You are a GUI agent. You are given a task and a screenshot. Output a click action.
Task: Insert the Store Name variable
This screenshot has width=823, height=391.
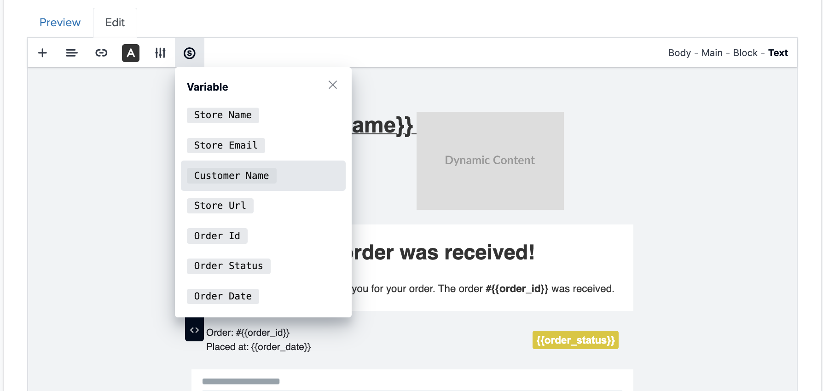click(223, 115)
